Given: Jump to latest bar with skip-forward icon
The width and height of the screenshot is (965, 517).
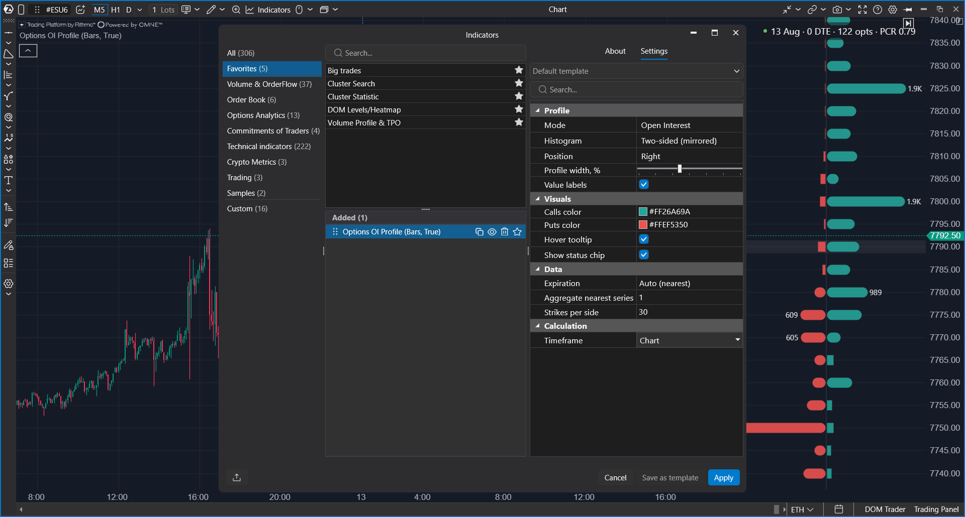Looking at the screenshot, I should pos(908,23).
